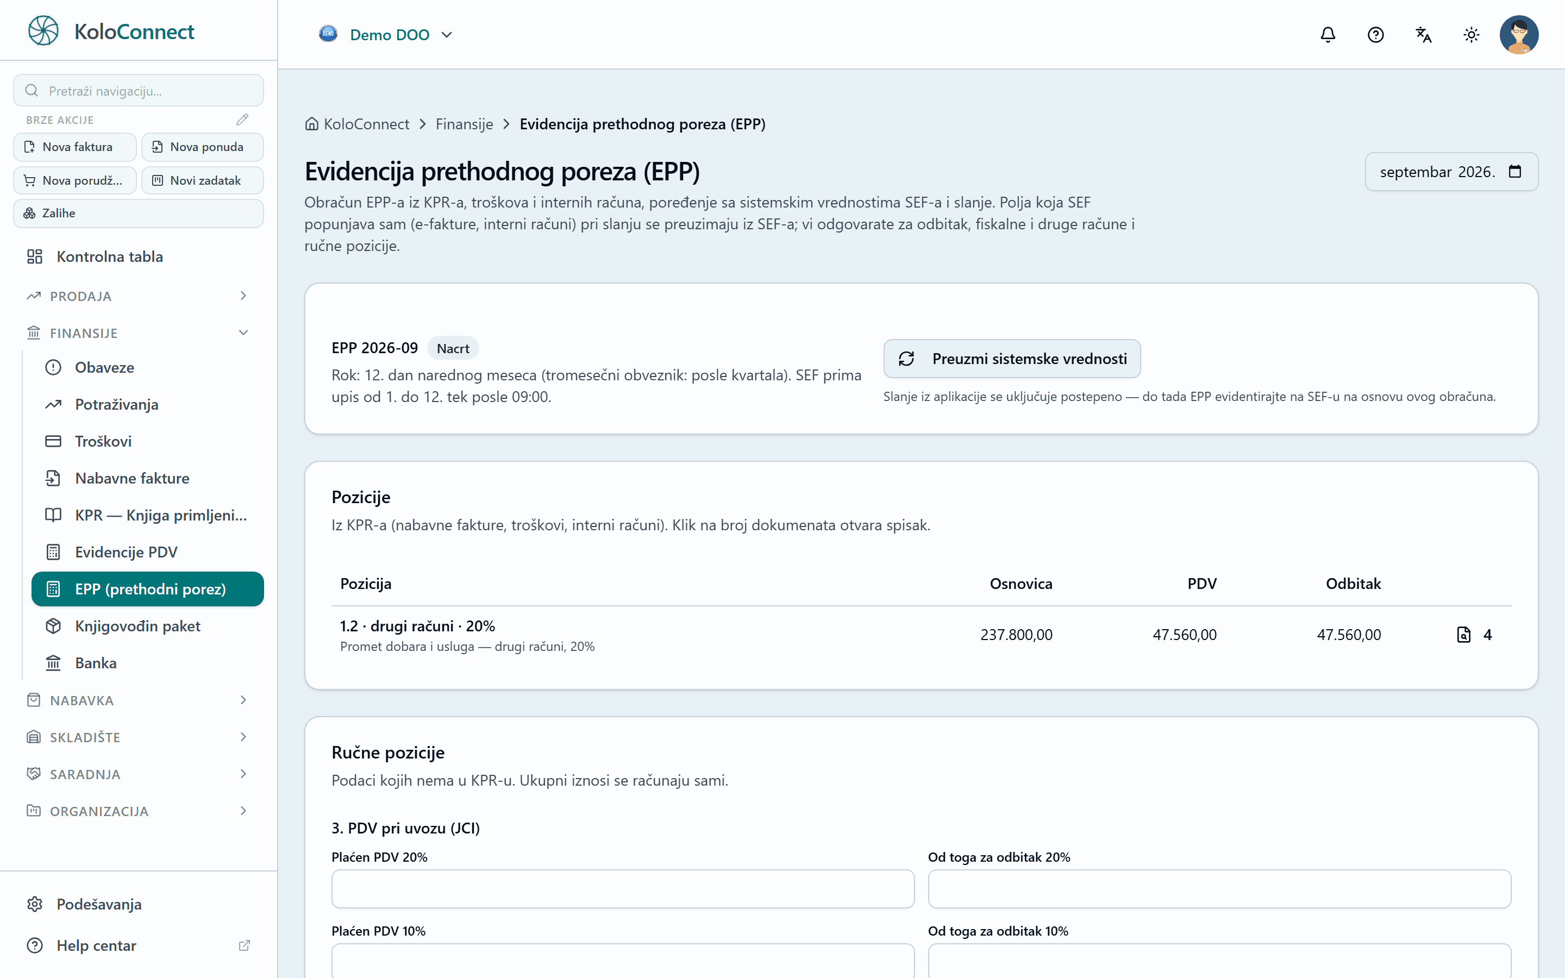1565x978 pixels.
Task: Click the KoloConnect logo icon
Action: pyautogui.click(x=43, y=30)
